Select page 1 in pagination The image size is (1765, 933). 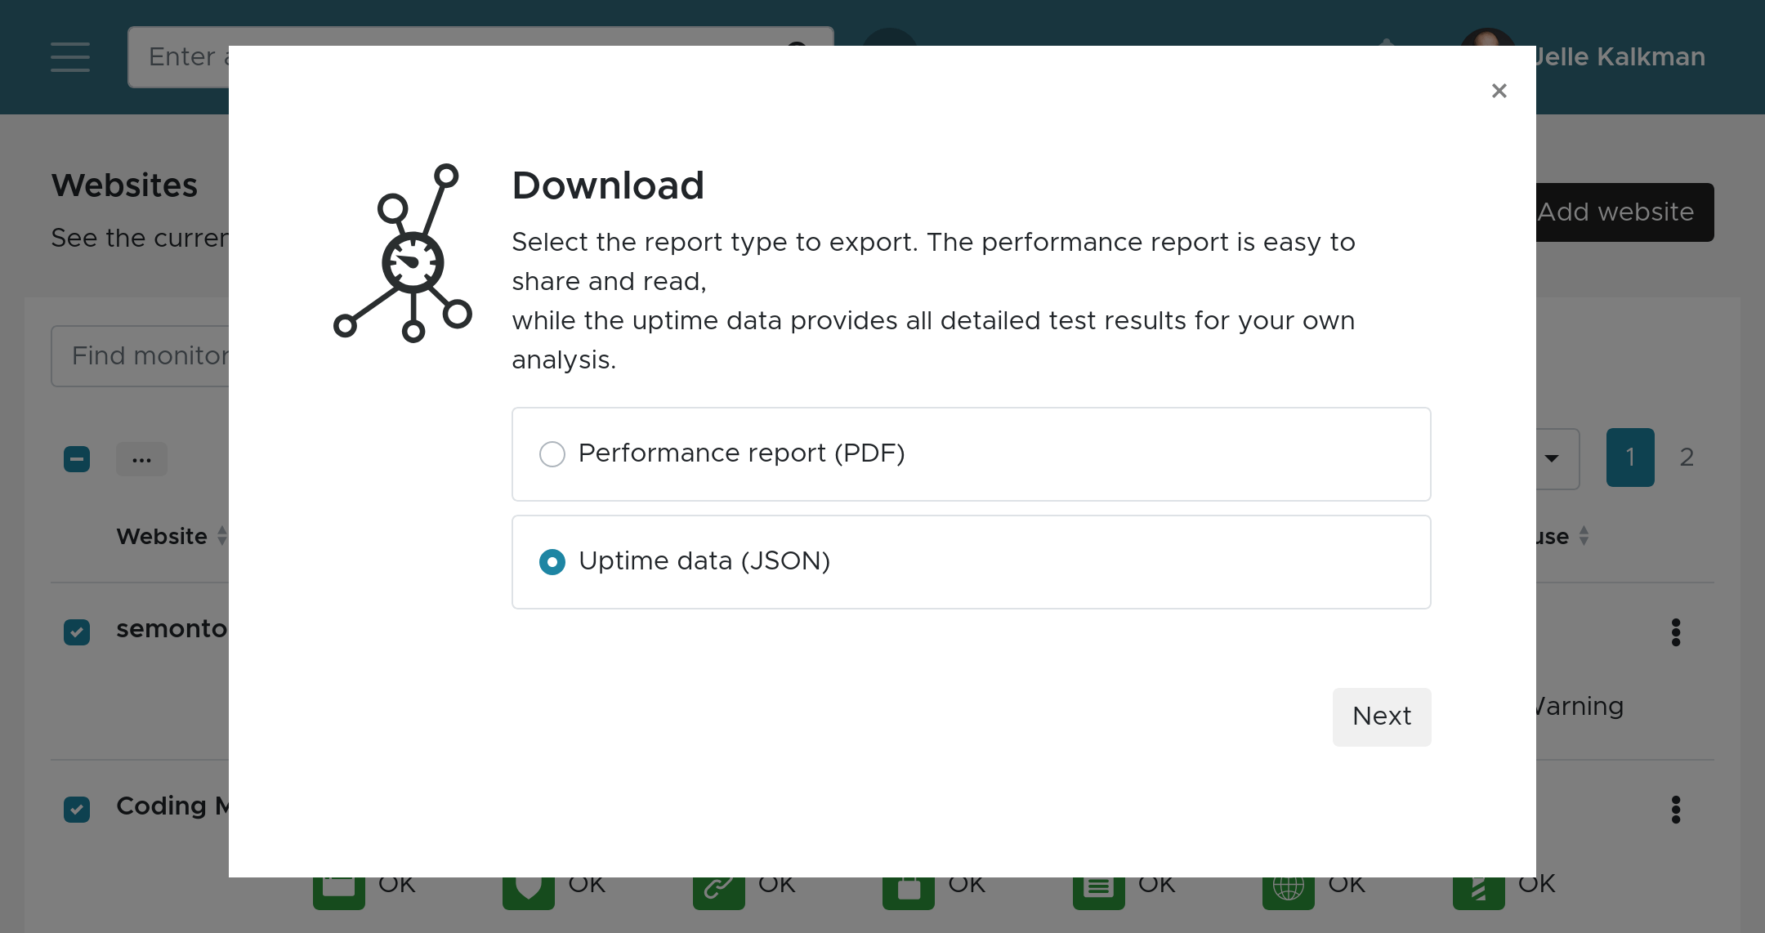(x=1629, y=458)
